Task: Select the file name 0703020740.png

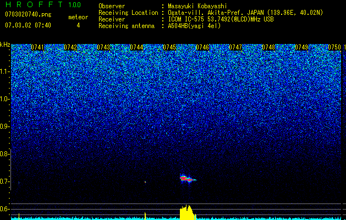Action: [x=28, y=15]
